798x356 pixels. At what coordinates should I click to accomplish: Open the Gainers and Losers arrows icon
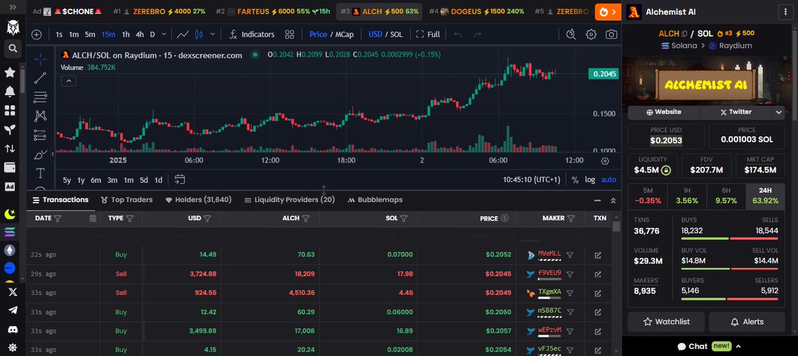pos(10,148)
